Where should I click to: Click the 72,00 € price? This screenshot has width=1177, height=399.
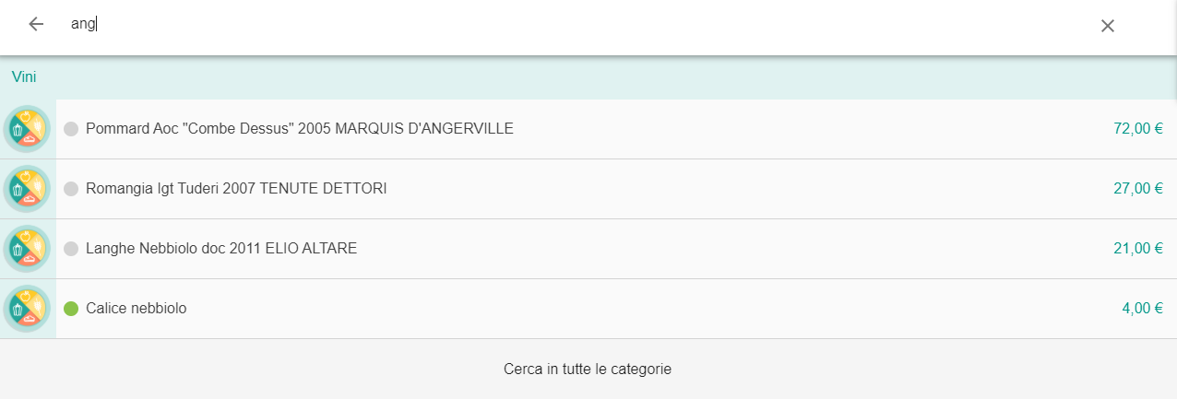coord(1138,129)
